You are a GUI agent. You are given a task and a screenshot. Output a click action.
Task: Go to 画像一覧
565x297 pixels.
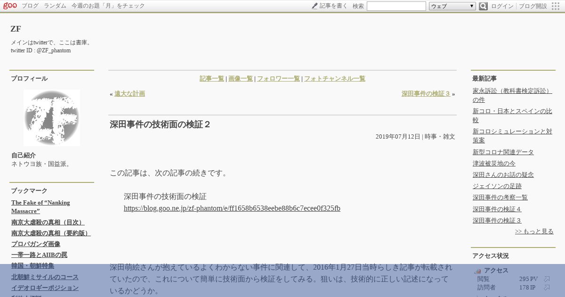tap(241, 79)
